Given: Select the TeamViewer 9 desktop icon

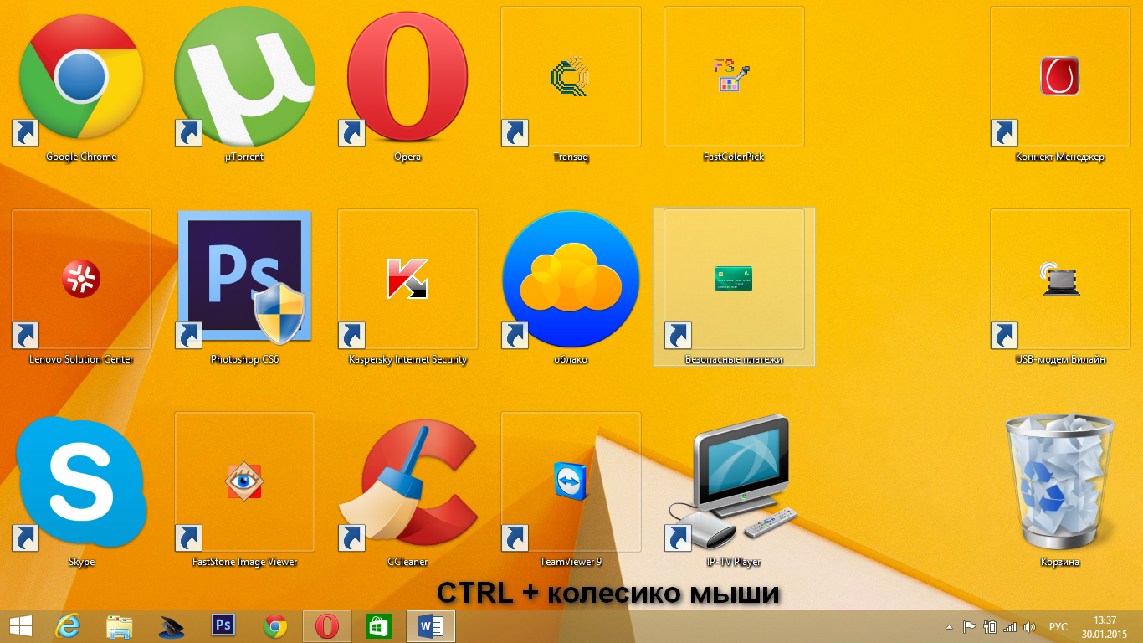Looking at the screenshot, I should [x=571, y=482].
